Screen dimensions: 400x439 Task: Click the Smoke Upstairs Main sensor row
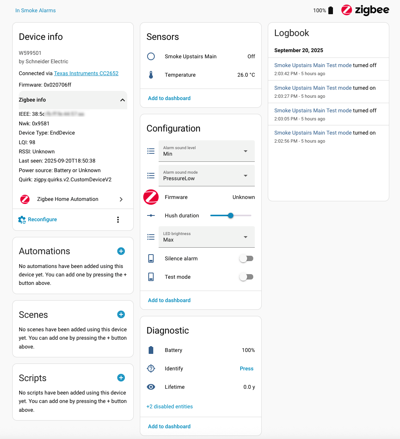(201, 56)
